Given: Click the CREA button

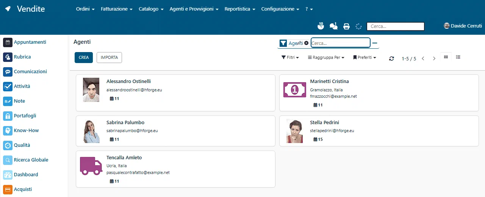Looking at the screenshot, I should tap(84, 58).
